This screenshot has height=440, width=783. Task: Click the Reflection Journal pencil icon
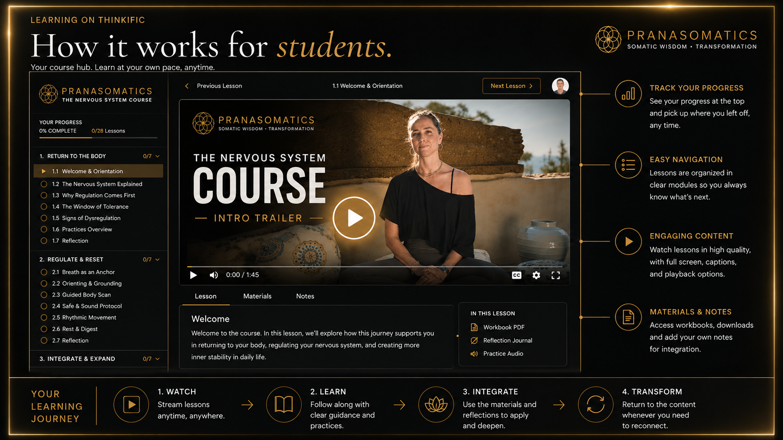(x=474, y=340)
